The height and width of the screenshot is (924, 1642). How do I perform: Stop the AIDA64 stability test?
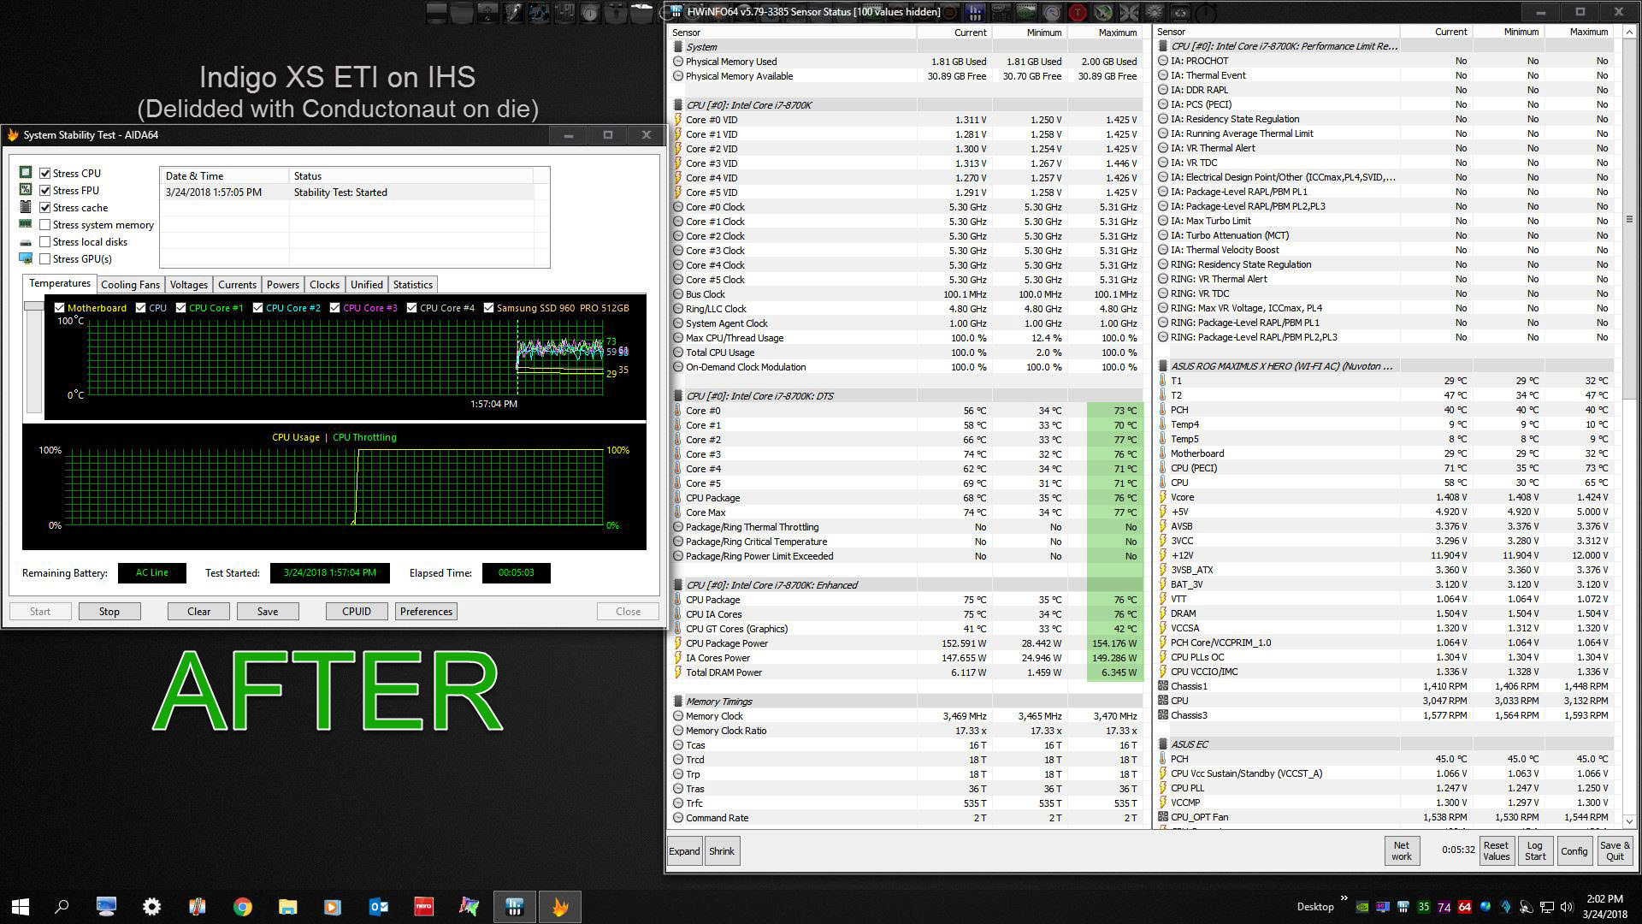109,611
